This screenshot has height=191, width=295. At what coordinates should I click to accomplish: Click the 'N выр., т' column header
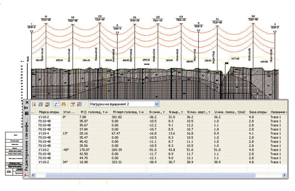(176, 112)
